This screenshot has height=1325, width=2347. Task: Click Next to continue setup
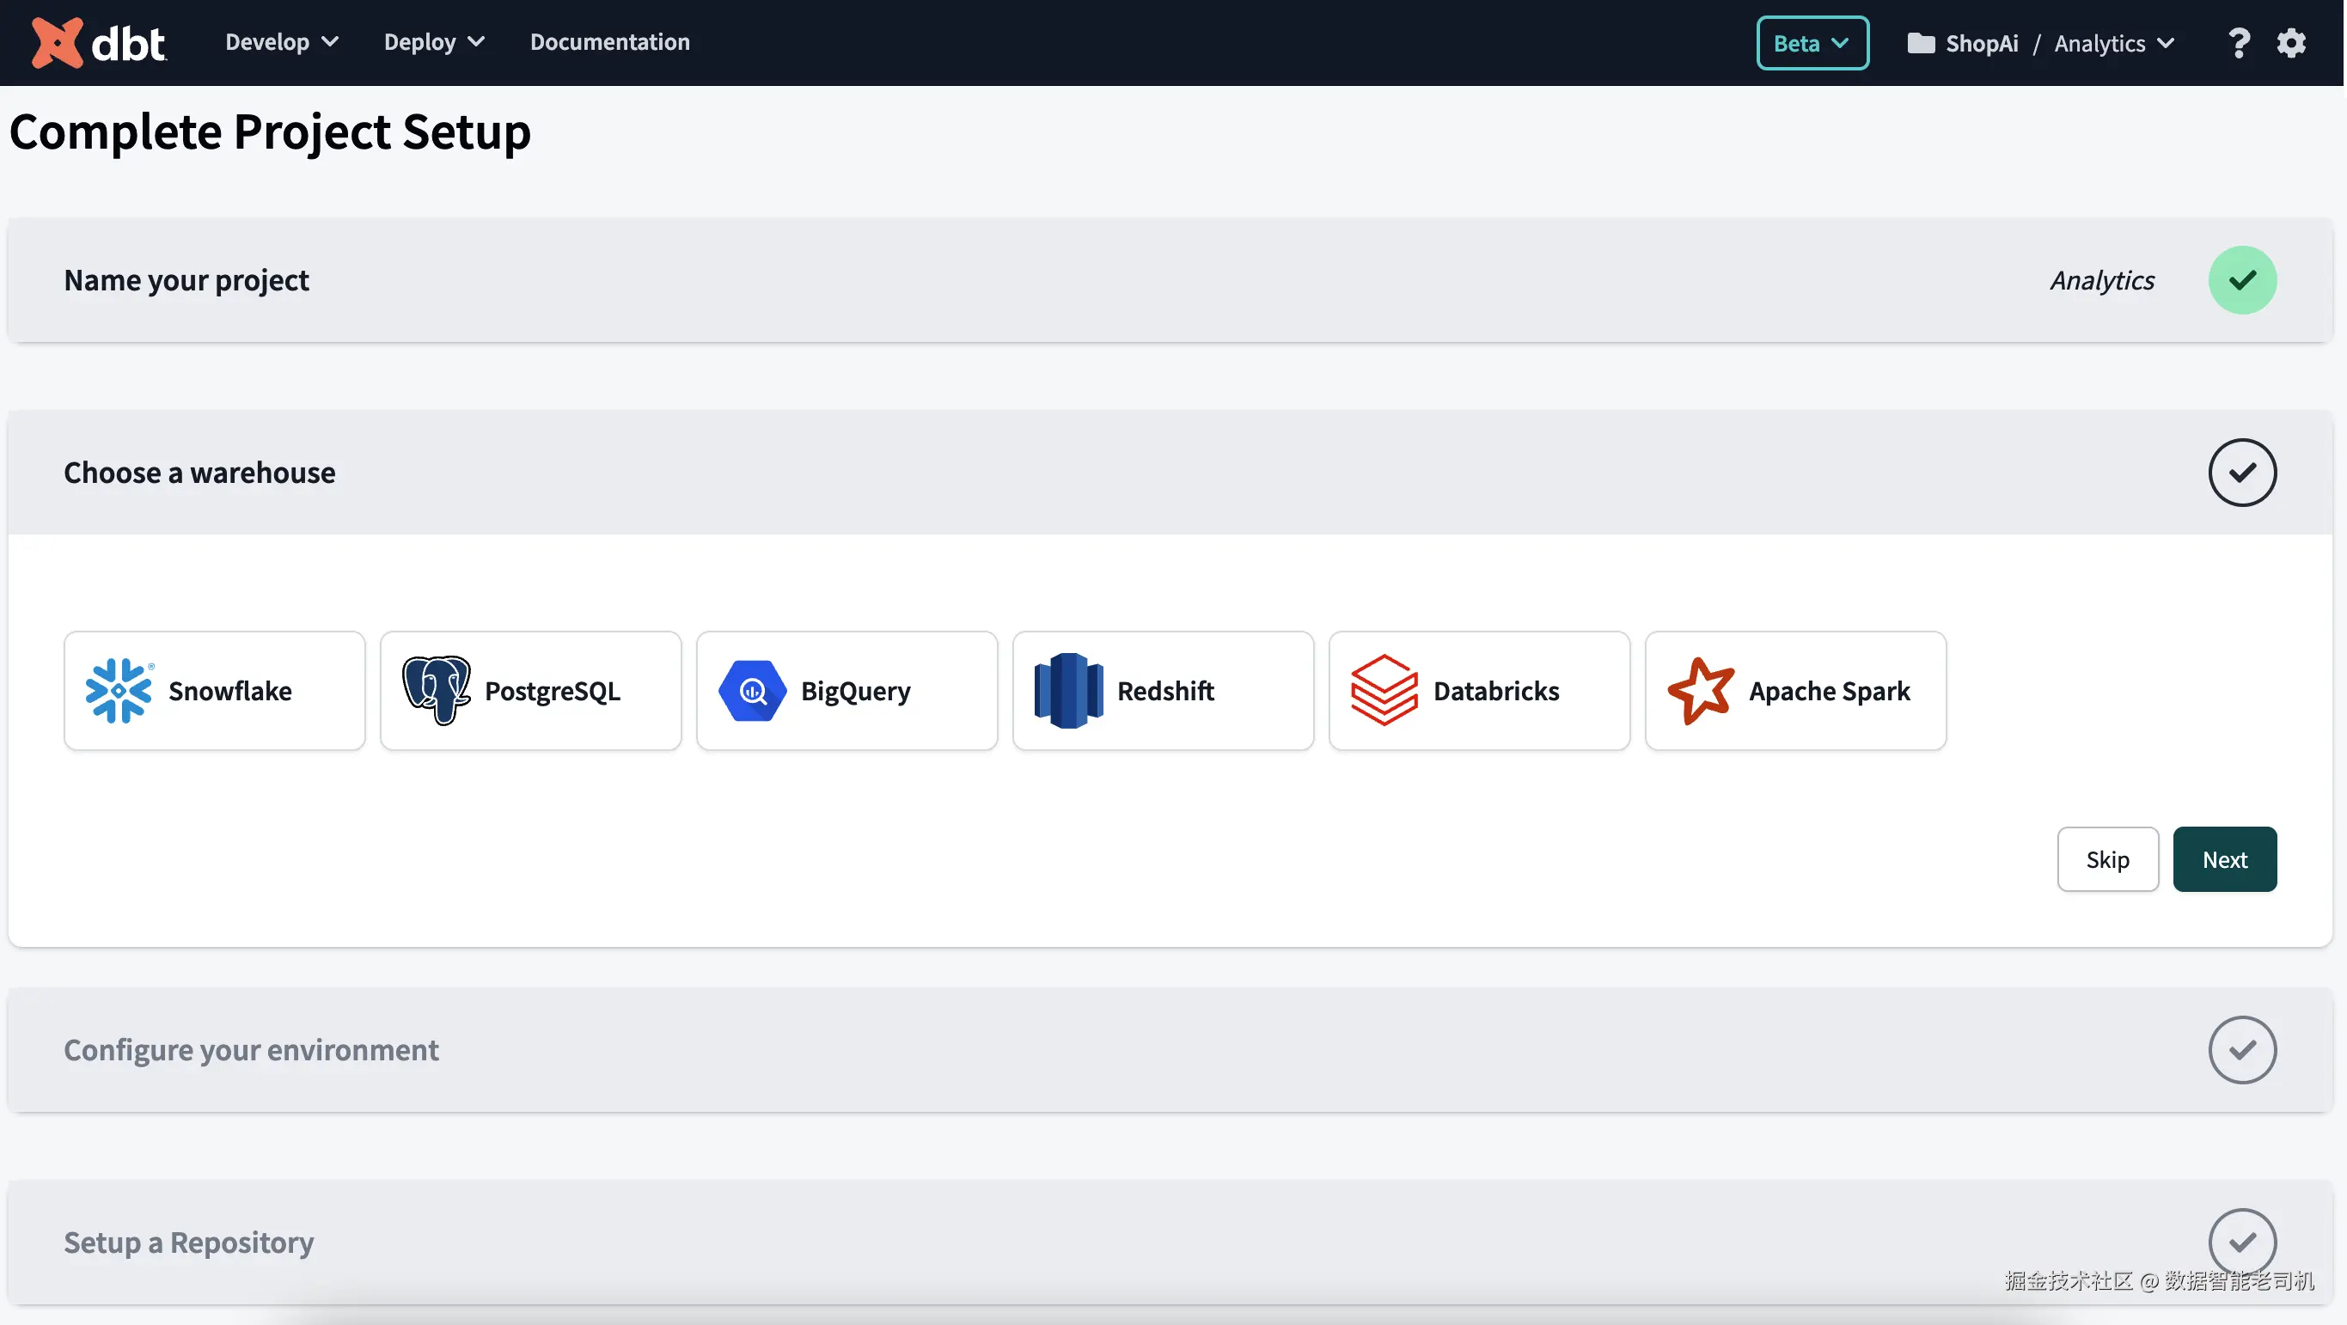pos(2225,859)
